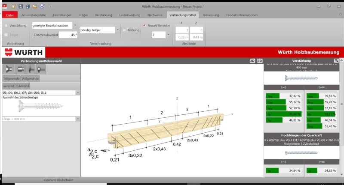The width and height of the screenshot is (344, 185).
Task: Click the results panel scroll down arrow
Action: tap(341, 174)
